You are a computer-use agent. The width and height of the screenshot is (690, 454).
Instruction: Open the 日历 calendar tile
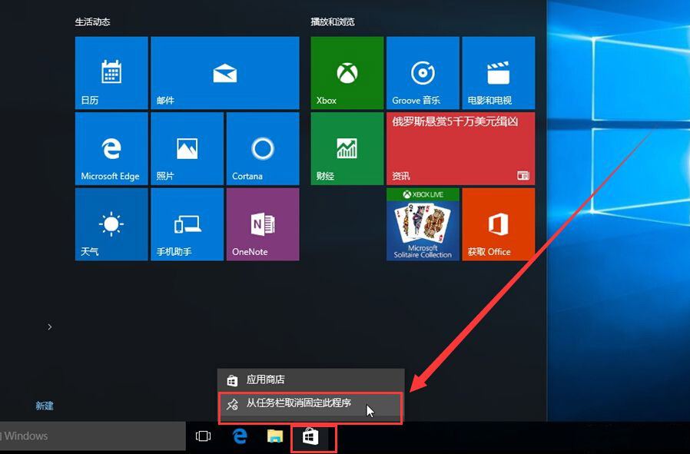coord(111,72)
